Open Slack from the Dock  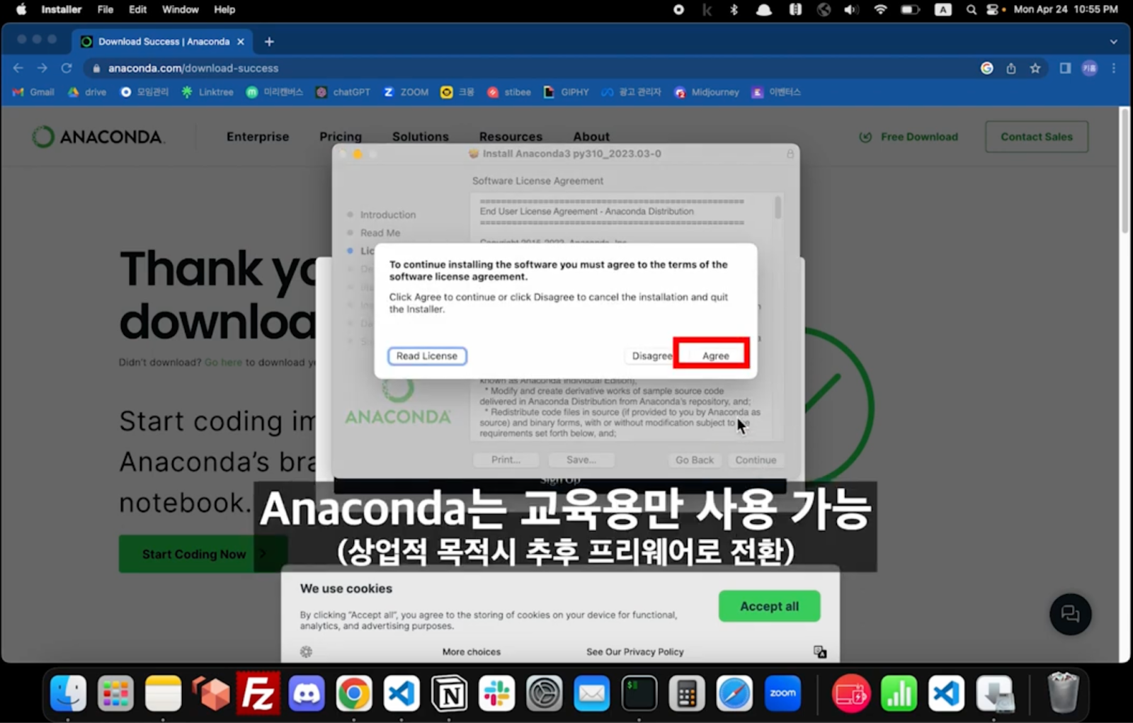497,693
